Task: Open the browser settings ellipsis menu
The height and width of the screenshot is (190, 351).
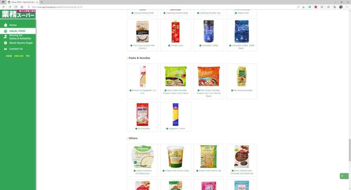Action: click(x=347, y=7)
